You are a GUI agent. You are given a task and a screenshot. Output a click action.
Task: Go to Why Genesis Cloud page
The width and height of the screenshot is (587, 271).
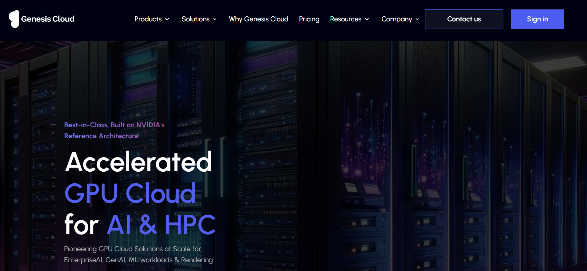[258, 19]
